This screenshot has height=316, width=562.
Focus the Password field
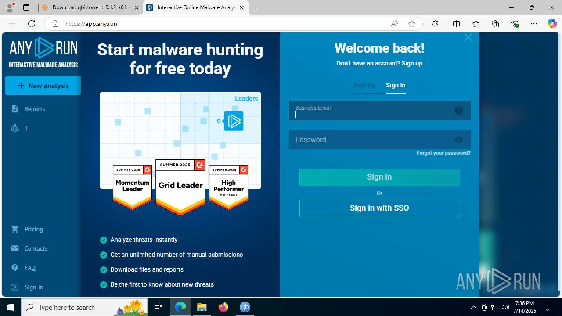click(380, 140)
